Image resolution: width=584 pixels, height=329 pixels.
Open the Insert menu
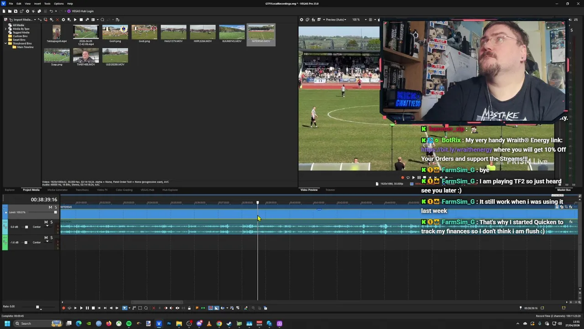click(37, 4)
